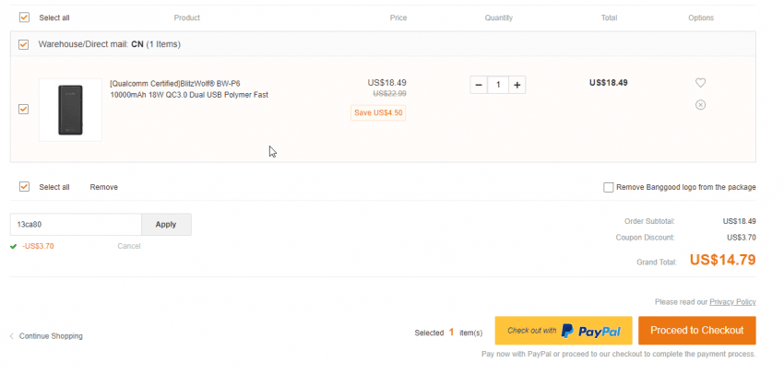
Task: Cancel the applied coupon
Action: point(129,246)
